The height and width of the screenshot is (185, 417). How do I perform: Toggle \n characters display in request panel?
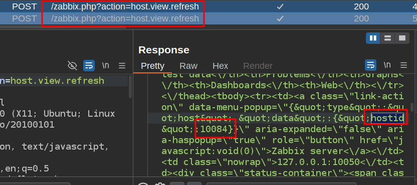point(106,65)
